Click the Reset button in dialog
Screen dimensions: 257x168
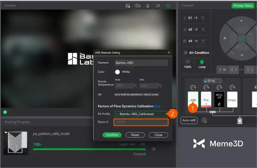click(135, 135)
